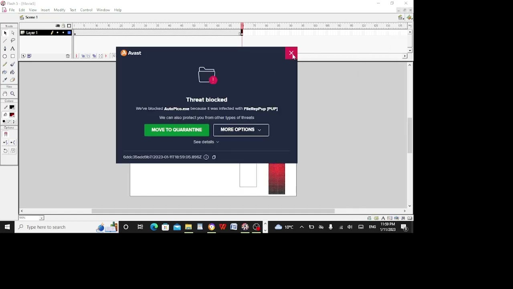This screenshot has width=513, height=289.
Task: Toggle Layer 1 outline color square
Action: coord(69,33)
